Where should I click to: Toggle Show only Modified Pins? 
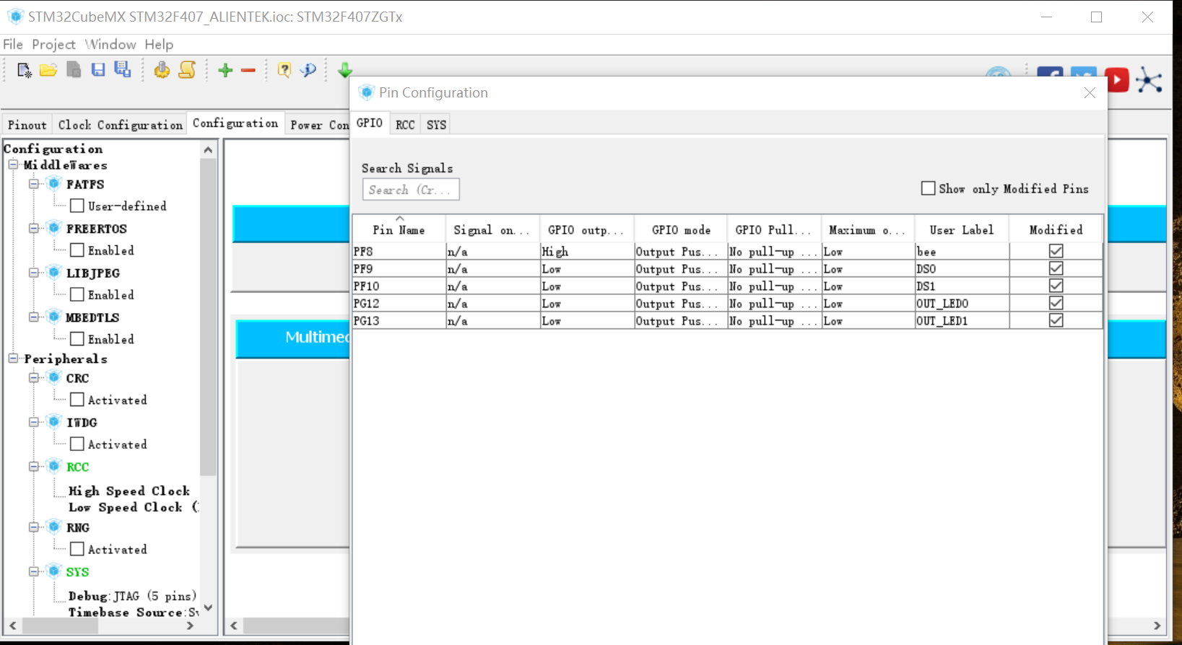point(929,188)
